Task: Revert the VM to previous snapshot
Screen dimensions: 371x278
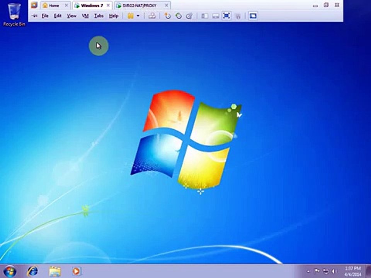Action: pyautogui.click(x=179, y=16)
